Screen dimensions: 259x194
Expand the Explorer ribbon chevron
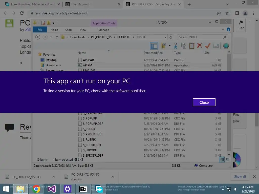(223, 29)
